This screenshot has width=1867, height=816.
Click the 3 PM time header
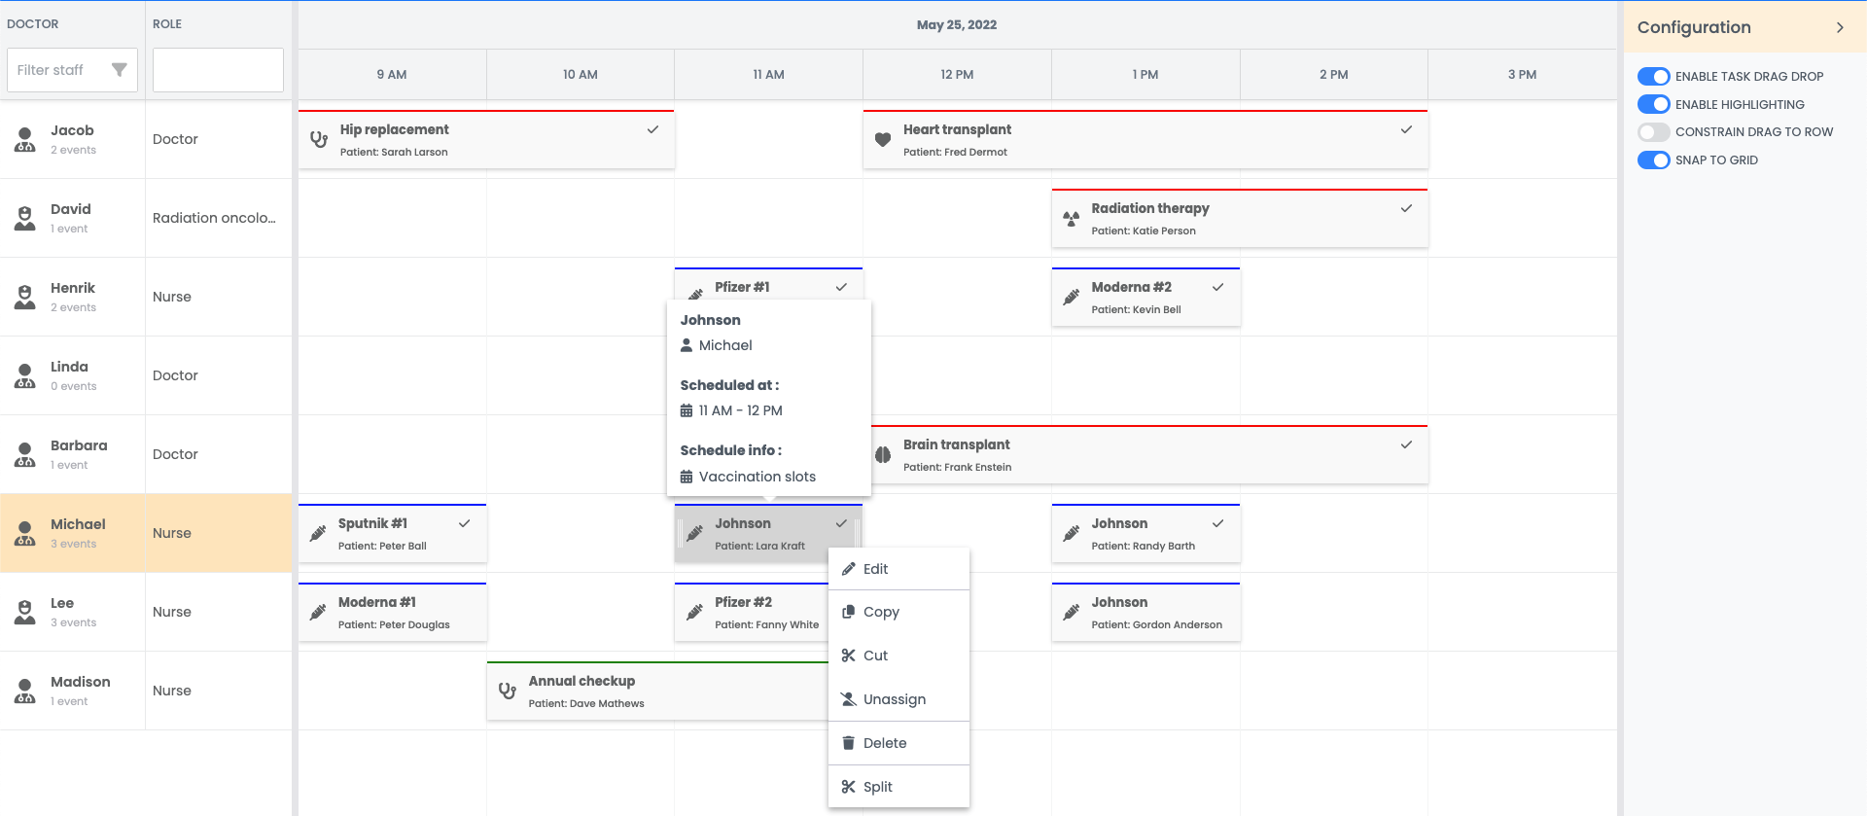pos(1522,75)
